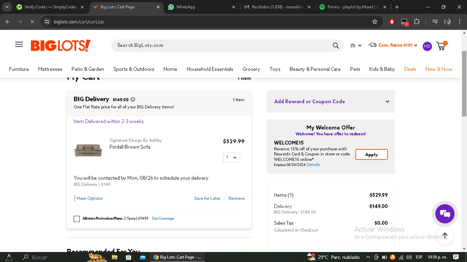
Task: Open the Pets category
Action: (x=355, y=69)
